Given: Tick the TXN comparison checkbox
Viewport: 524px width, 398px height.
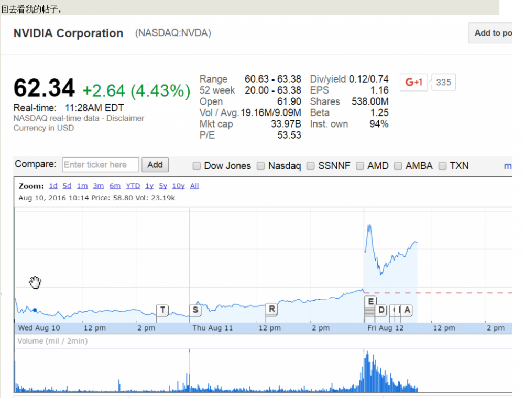Looking at the screenshot, I should click(442, 166).
